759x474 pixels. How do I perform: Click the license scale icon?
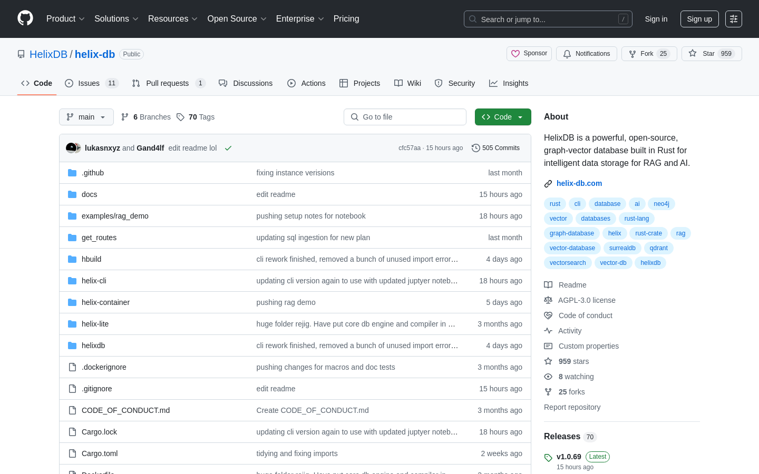548,300
